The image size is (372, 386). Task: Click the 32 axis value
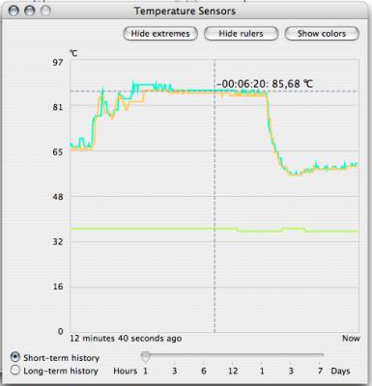coord(58,241)
